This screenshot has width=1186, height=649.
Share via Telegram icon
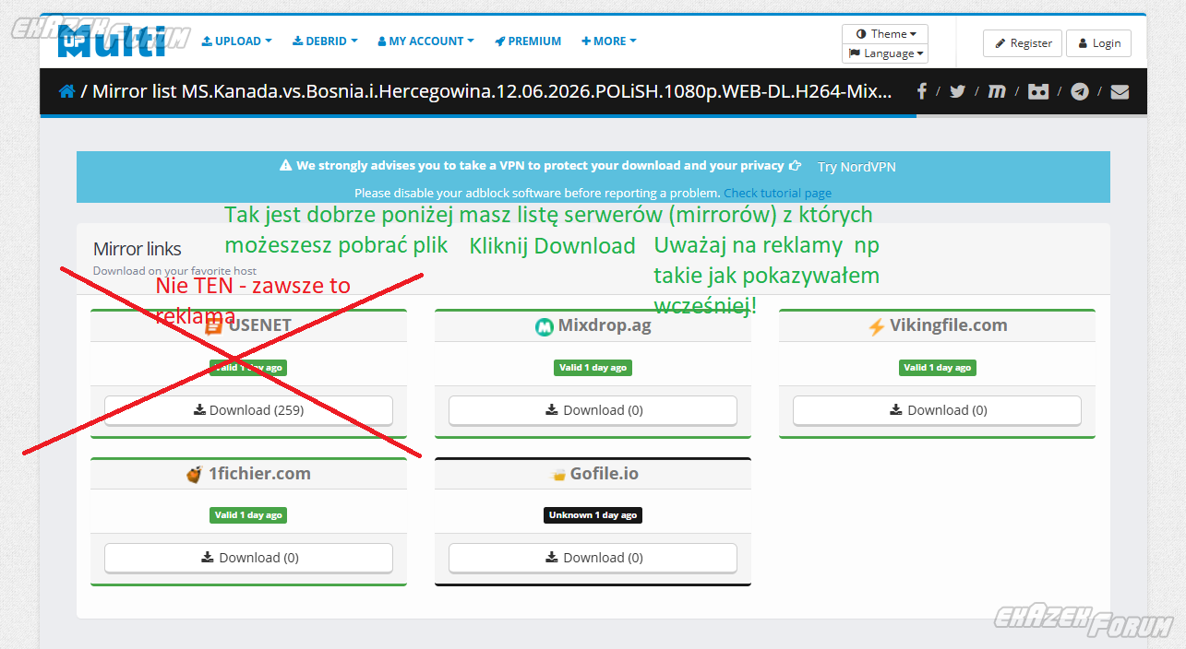[1080, 91]
